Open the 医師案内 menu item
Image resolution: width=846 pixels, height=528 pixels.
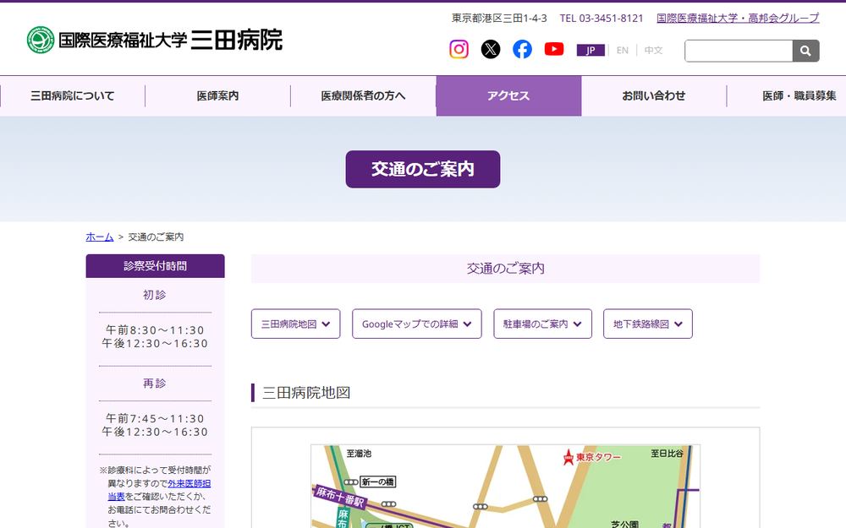217,96
